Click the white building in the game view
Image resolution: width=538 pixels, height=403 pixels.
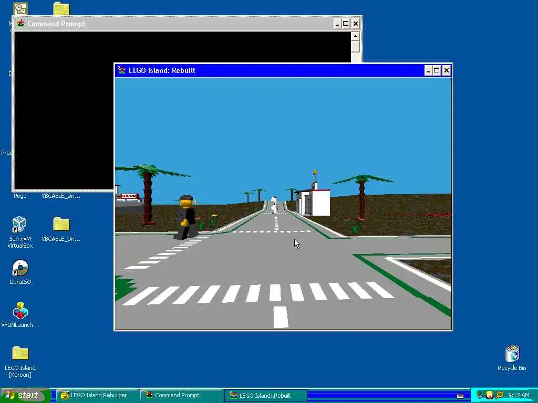click(x=313, y=202)
